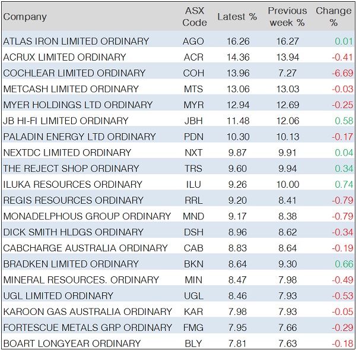
Task: Click the Change % column header
Action: point(333,17)
